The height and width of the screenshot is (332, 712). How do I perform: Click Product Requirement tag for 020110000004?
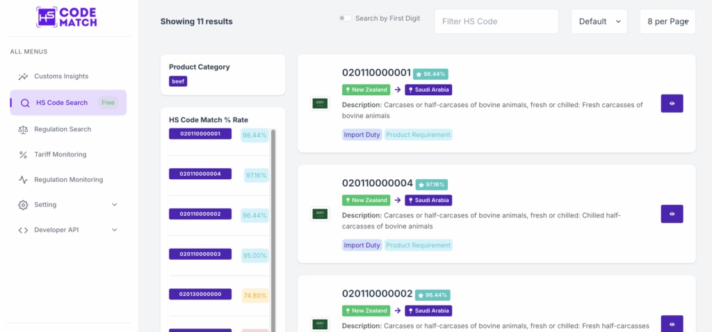point(418,245)
